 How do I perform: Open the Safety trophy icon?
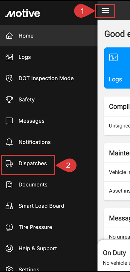[x=9, y=100]
